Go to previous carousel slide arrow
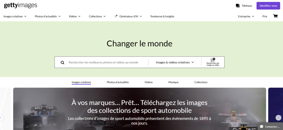 point(1,118)
